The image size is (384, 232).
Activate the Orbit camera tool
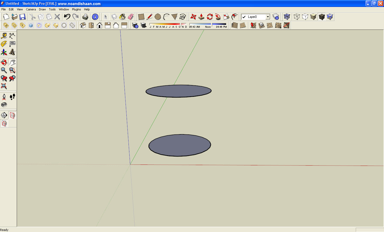click(x=4, y=62)
